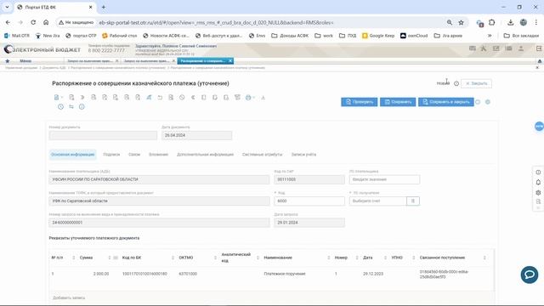Click the Сохранить button
The height and width of the screenshot is (306, 544).
(398, 102)
